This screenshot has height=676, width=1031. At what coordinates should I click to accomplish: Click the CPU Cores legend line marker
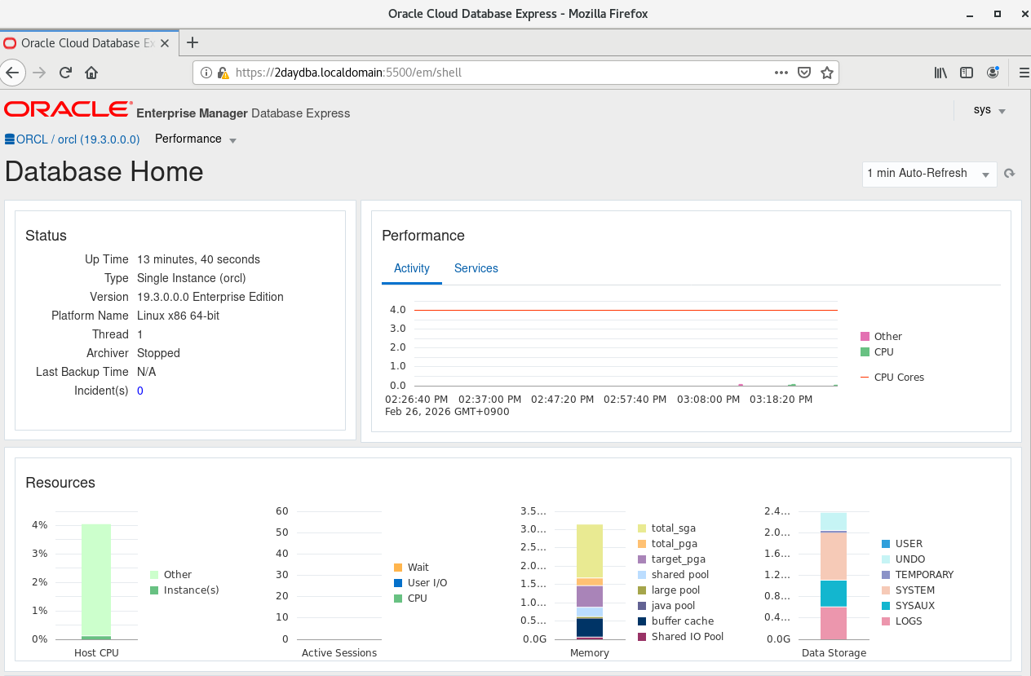coord(865,378)
